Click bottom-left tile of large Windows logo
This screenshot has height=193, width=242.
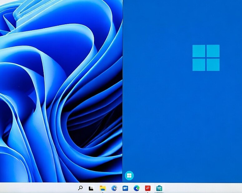199,65
